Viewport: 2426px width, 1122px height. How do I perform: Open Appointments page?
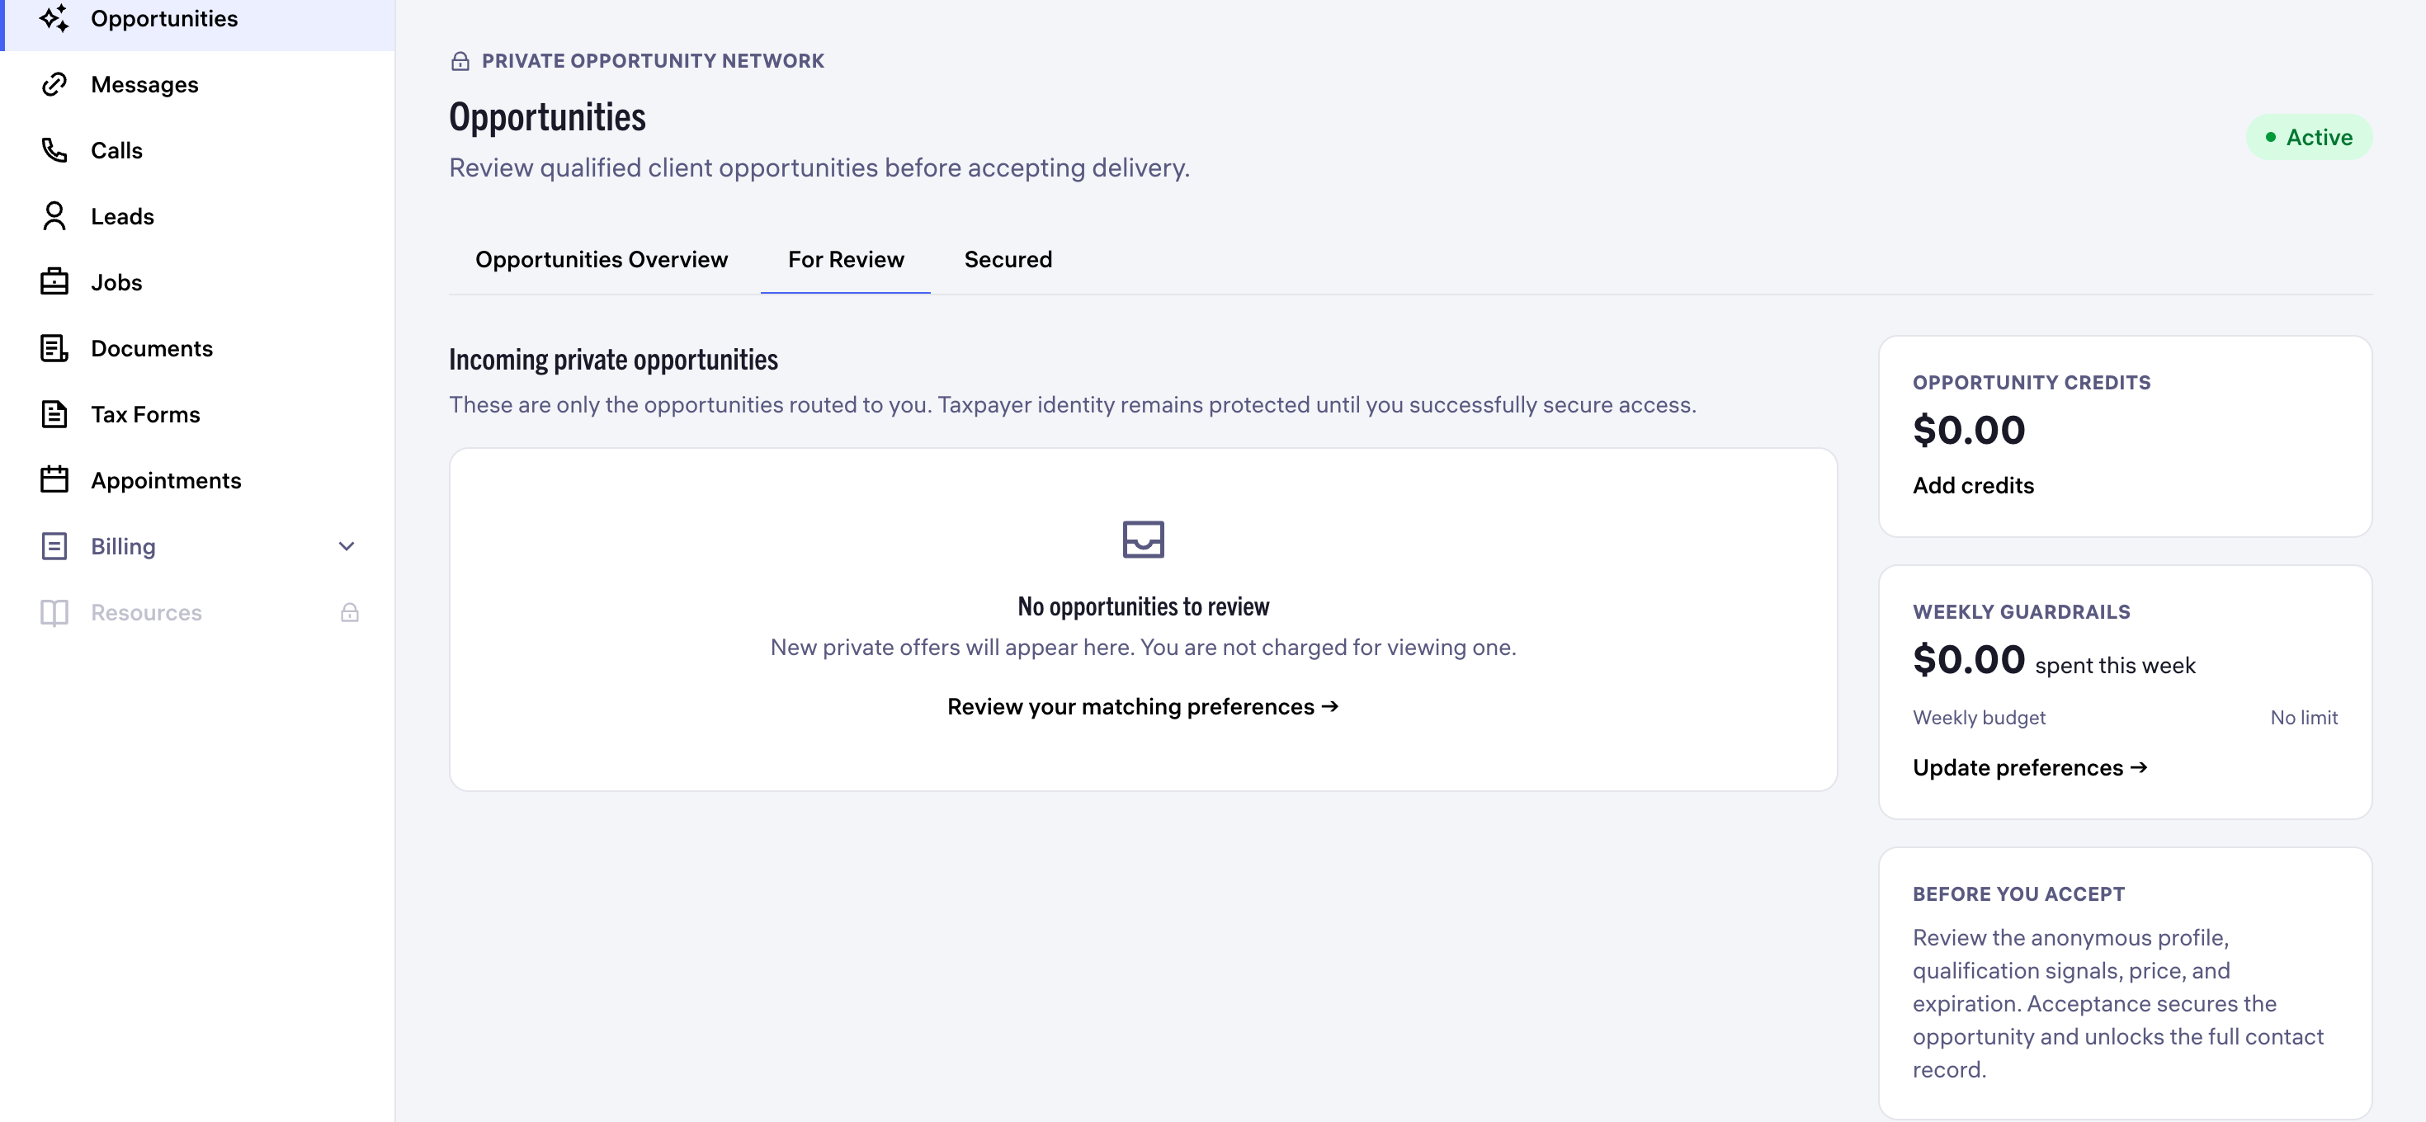pyautogui.click(x=198, y=480)
